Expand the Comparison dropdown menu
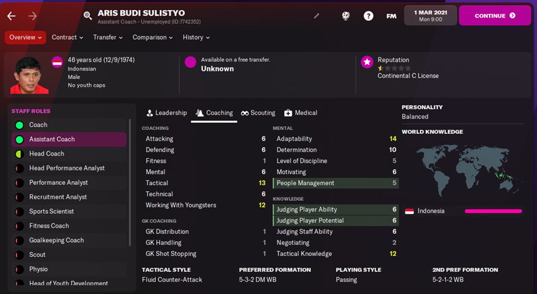Image resolution: width=537 pixels, height=294 pixels. (x=153, y=38)
